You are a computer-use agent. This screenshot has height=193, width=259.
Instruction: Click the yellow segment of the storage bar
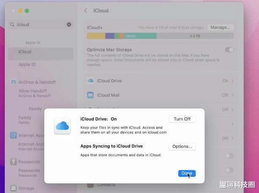(x=96, y=36)
